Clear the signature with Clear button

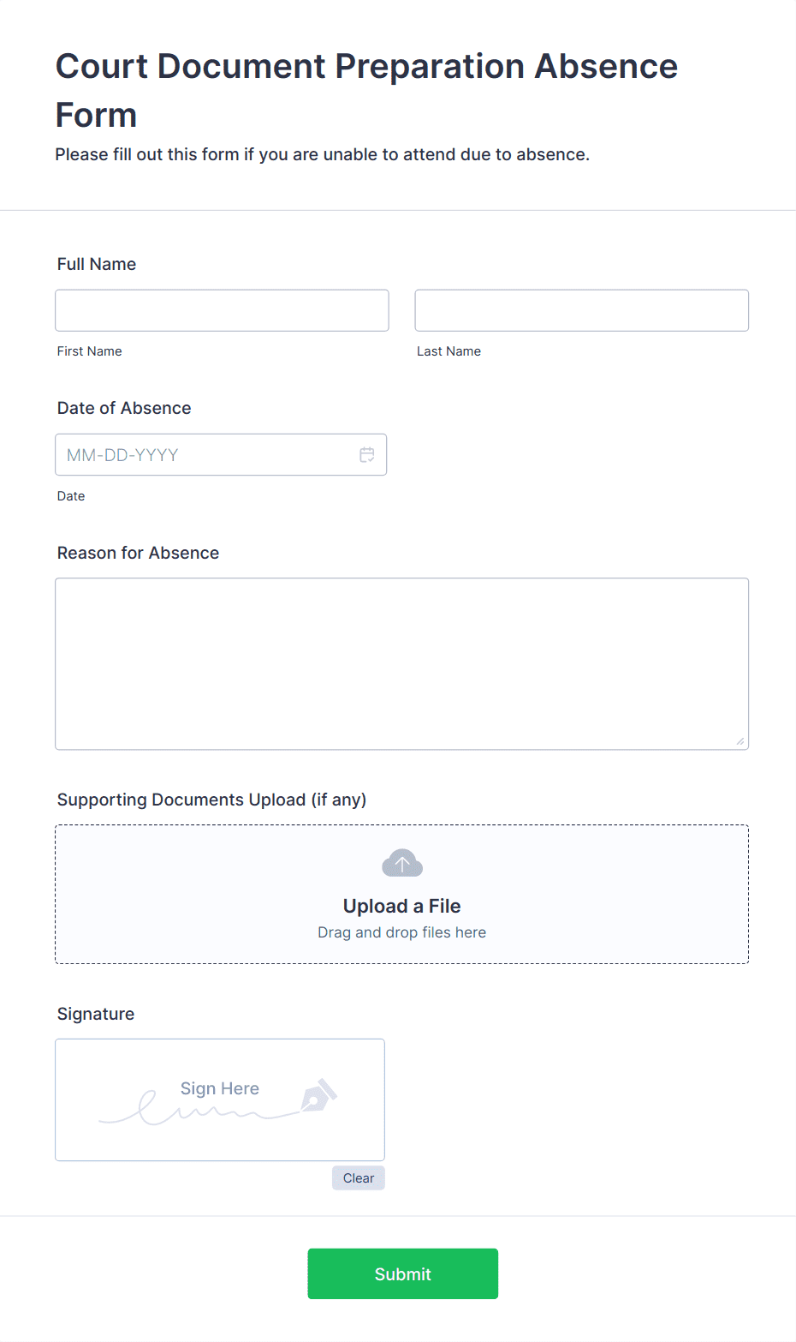[x=359, y=1178]
